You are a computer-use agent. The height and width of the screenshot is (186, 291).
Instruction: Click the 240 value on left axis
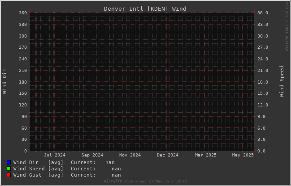[x=23, y=59]
